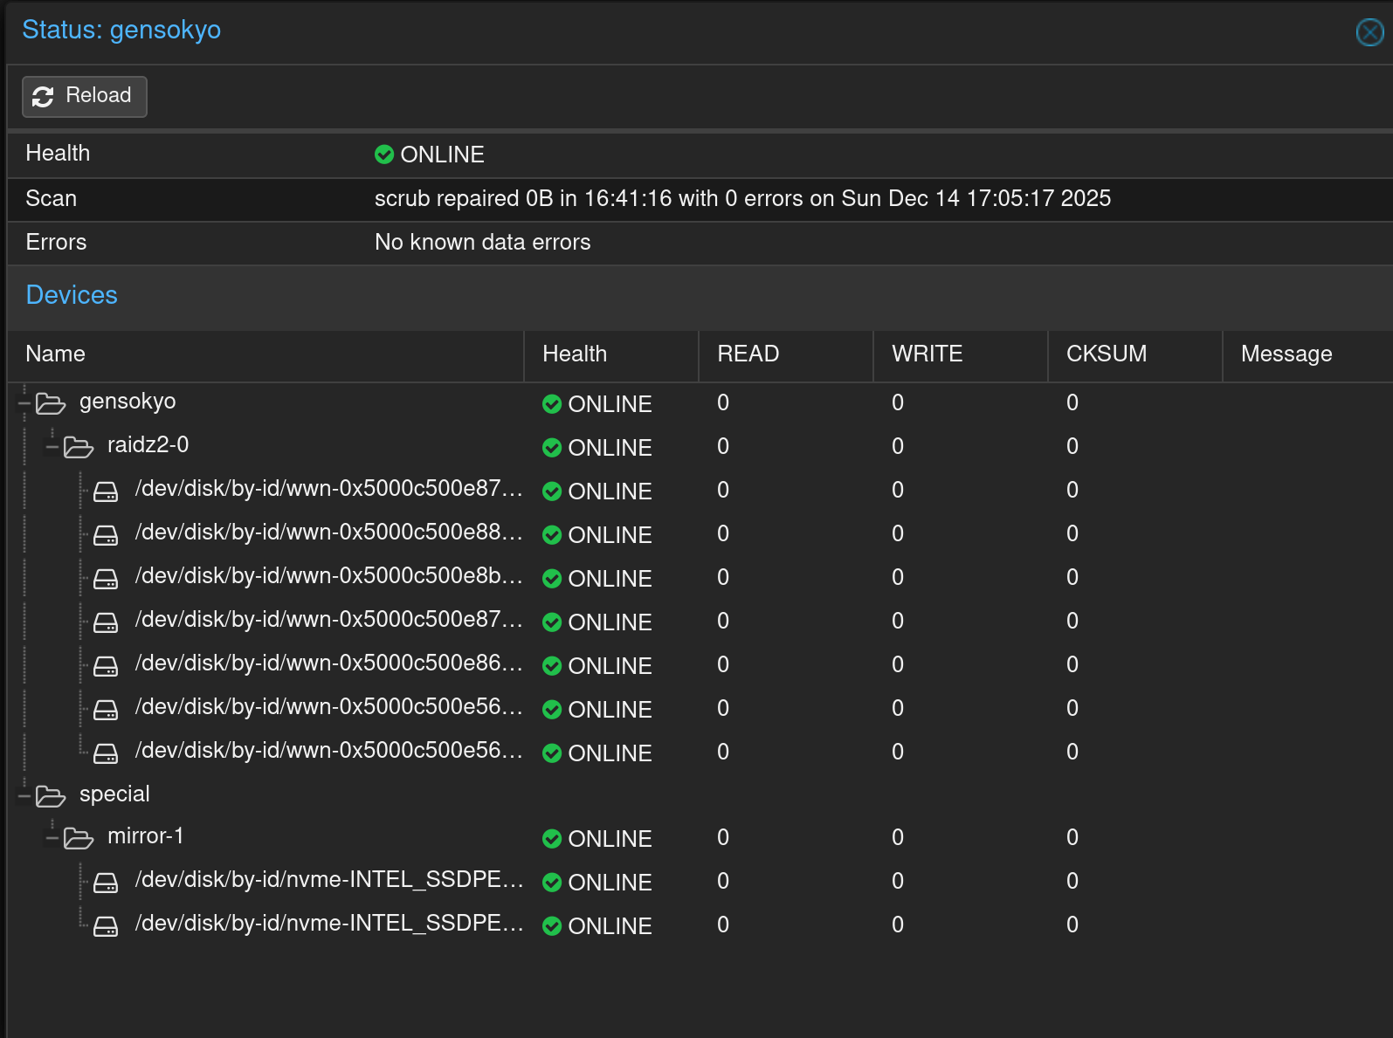
Task: Select the wwn-0x5000c500e88 disk row
Action: (700, 534)
